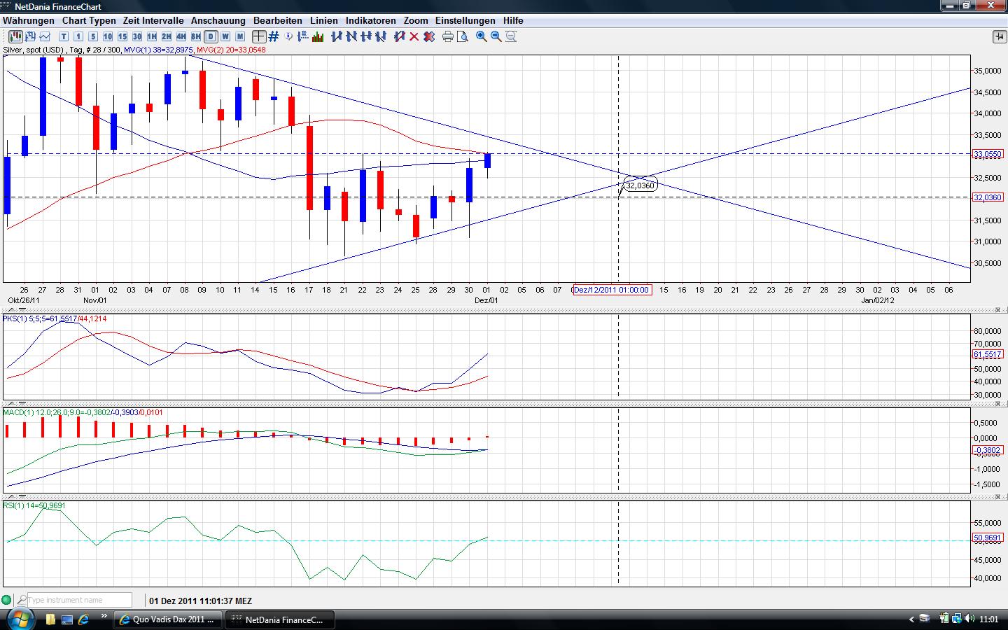Toggle the crosshair cursor button
Image resolution: width=1008 pixels, height=630 pixels.
(x=259, y=36)
